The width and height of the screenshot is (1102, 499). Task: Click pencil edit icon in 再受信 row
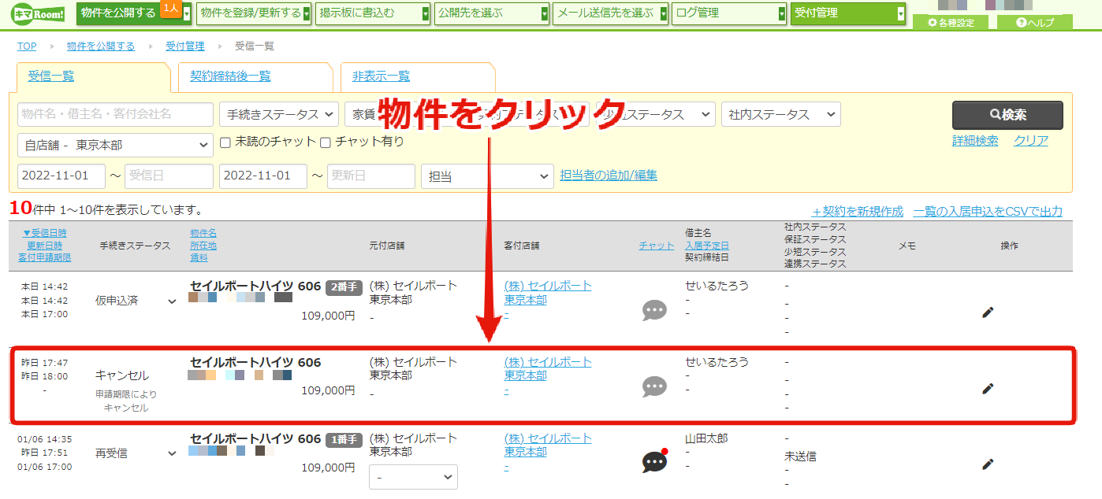(x=988, y=464)
